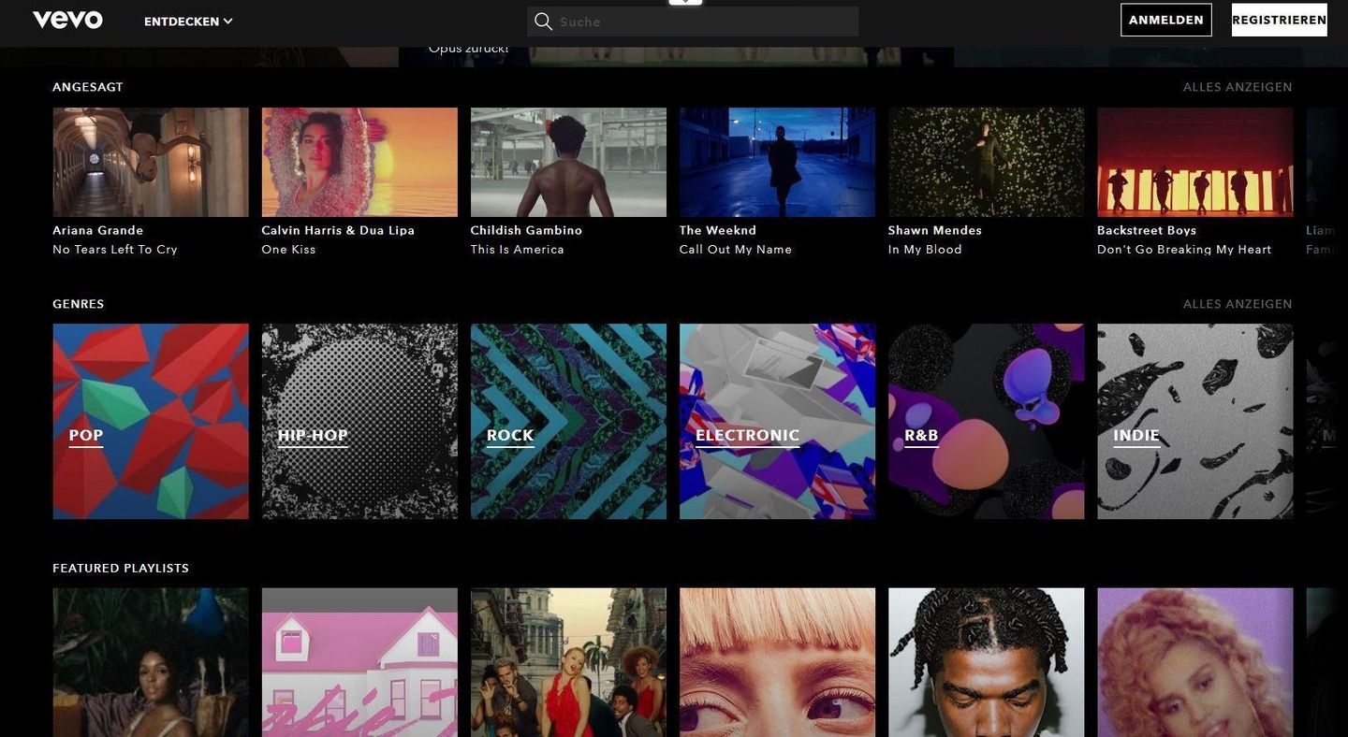
Task: Open playlist with woman and peacock
Action: coord(151,662)
